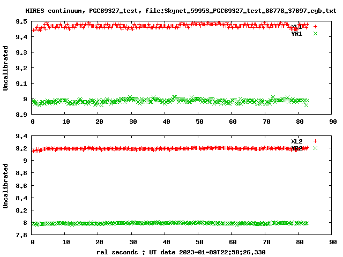Click the red plus marker beside XL1

(315, 26)
